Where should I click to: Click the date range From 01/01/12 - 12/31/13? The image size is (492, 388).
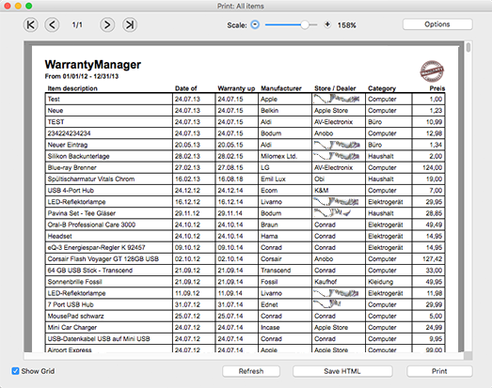[x=82, y=76]
